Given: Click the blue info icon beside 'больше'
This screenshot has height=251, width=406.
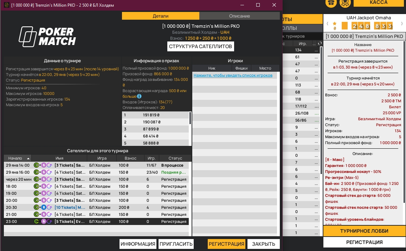Looking at the screenshot, I should click(x=139, y=96).
